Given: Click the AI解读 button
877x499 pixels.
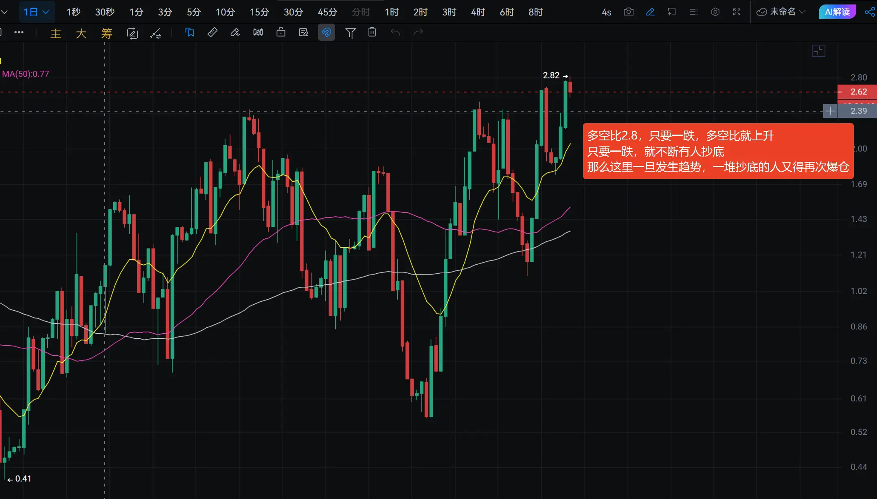Looking at the screenshot, I should coord(837,12).
